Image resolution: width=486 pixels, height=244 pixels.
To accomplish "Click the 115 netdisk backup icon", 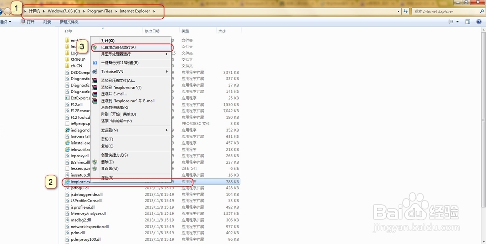I will pos(95,63).
